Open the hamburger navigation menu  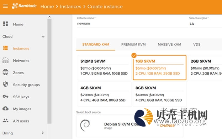tap(5, 6)
